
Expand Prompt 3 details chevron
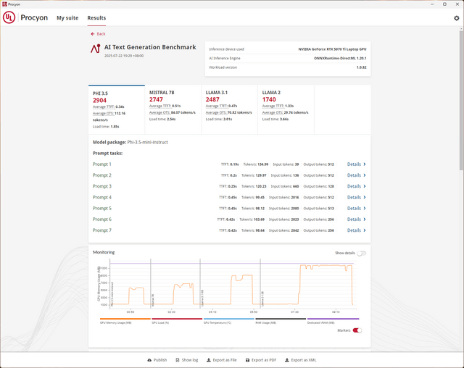(x=365, y=186)
